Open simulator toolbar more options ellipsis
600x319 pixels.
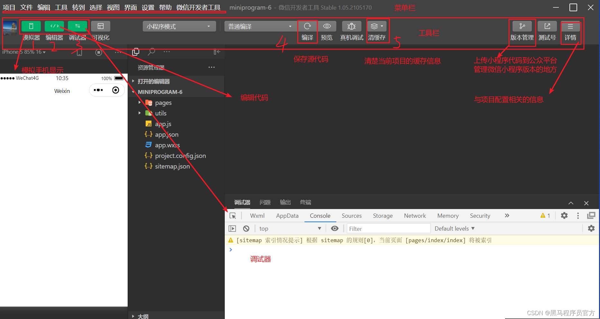118,52
